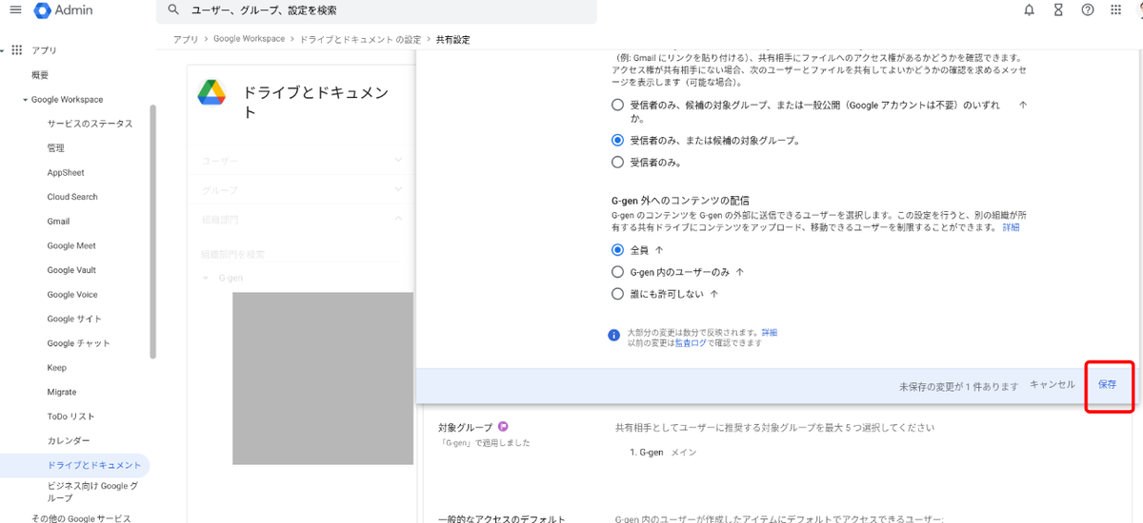This screenshot has height=523, width=1143.
Task: Collapse the アプリ sidebar section
Action: (3, 50)
